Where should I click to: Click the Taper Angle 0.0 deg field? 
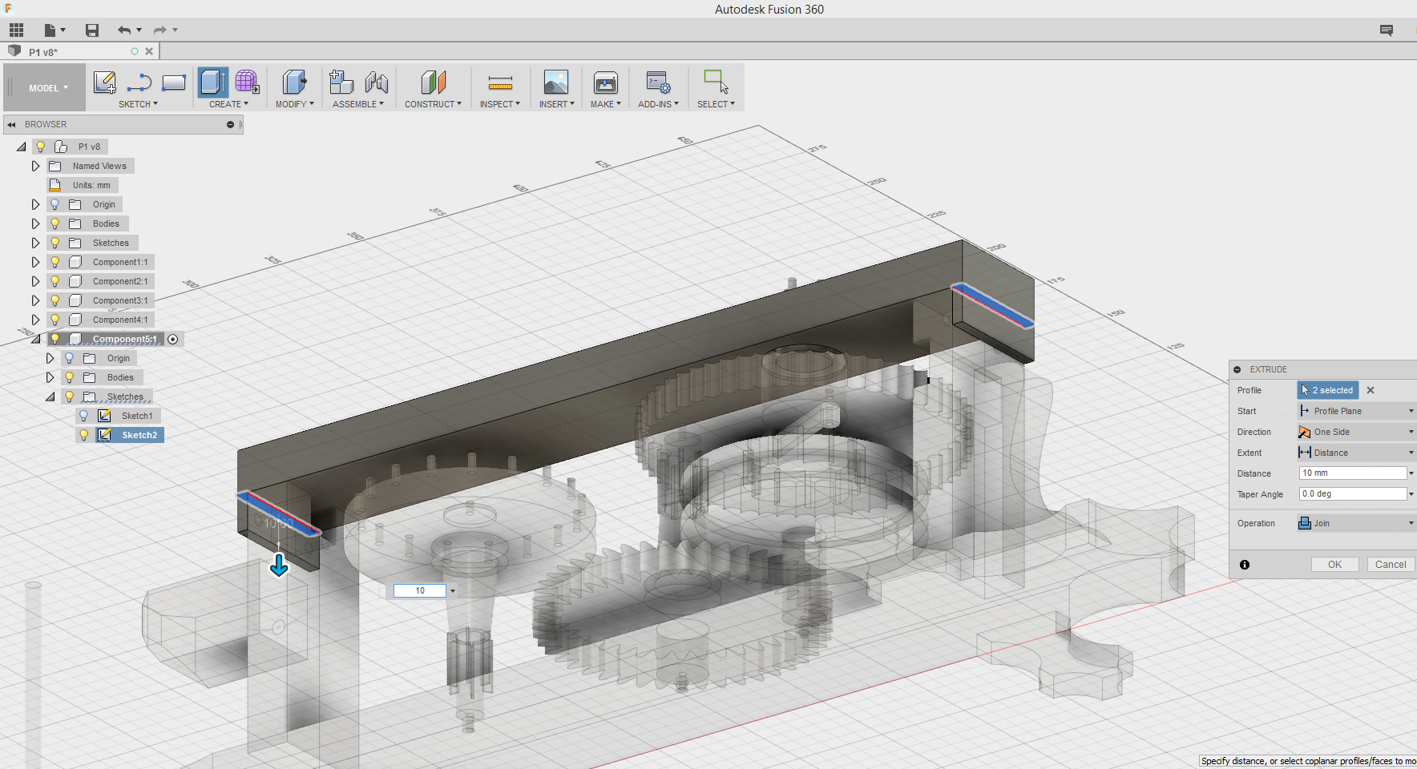(1352, 494)
